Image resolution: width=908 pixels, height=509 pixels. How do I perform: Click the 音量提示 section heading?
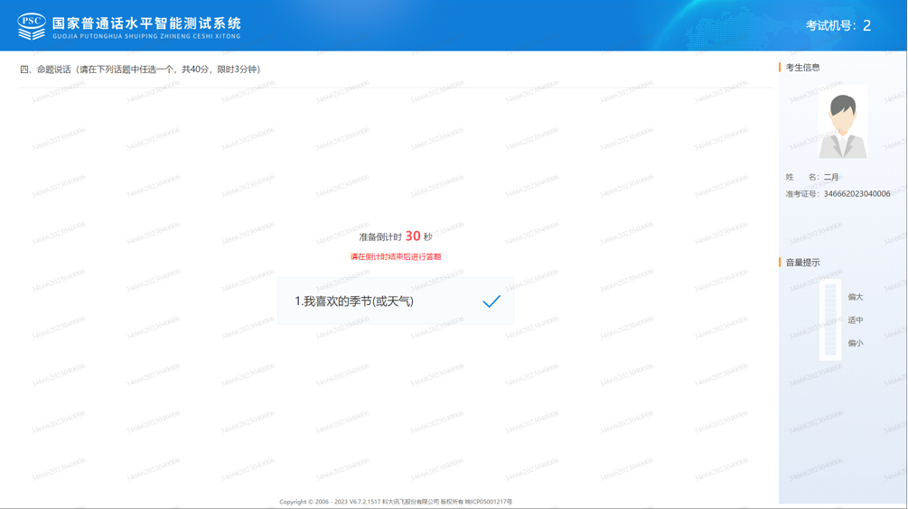pos(802,263)
